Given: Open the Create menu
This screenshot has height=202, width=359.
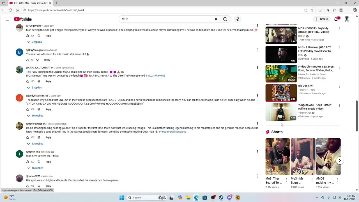Looking at the screenshot, I should (x=321, y=19).
